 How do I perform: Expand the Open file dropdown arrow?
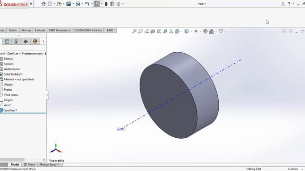point(63,4)
